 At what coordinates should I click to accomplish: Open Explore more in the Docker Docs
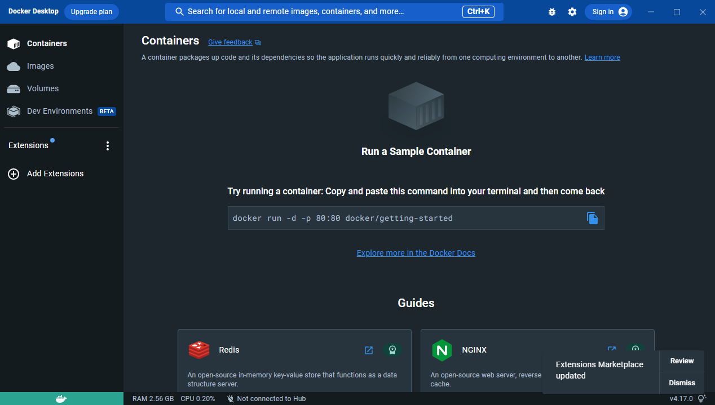[416, 253]
